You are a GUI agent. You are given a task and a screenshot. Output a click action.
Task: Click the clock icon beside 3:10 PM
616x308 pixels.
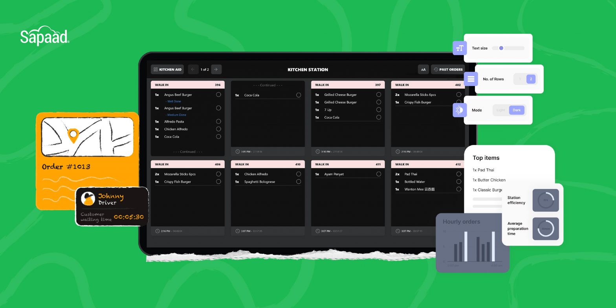coord(317,152)
